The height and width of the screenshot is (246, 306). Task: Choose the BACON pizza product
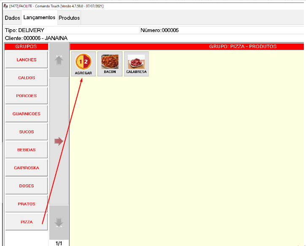(110, 64)
